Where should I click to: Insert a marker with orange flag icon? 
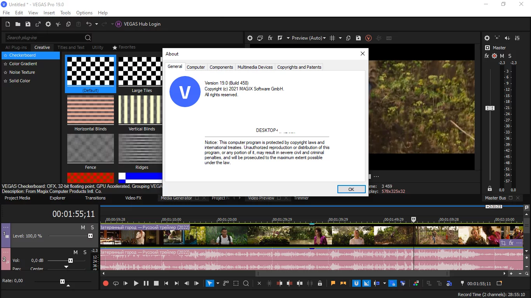pyautogui.click(x=333, y=284)
